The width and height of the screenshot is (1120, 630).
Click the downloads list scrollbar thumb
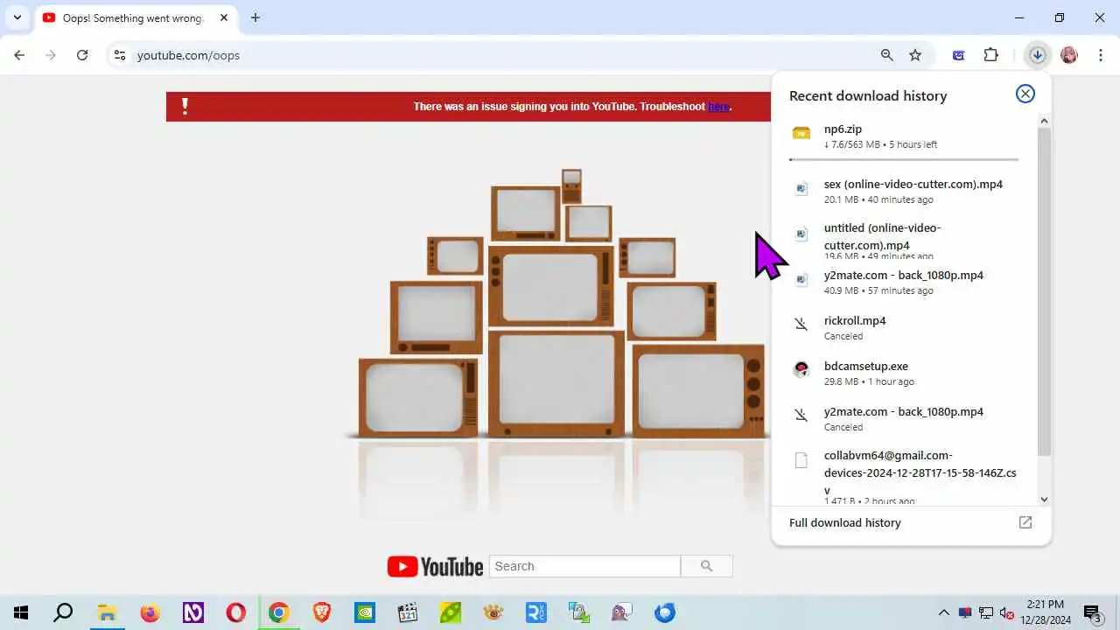[1044, 290]
